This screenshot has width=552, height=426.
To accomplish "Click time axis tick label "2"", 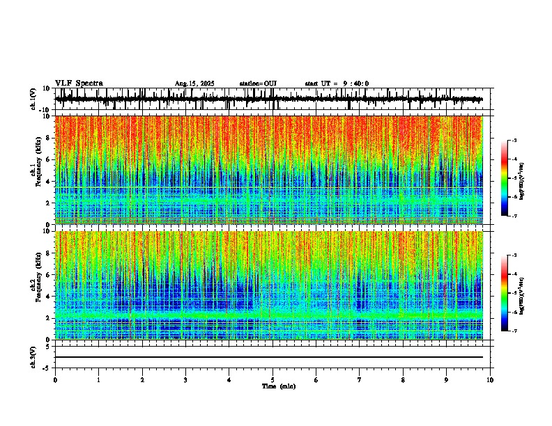I will point(142,380).
